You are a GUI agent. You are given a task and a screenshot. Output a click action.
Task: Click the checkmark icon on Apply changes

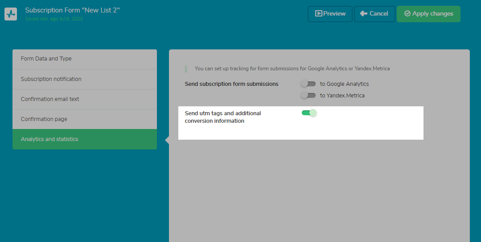(x=407, y=13)
